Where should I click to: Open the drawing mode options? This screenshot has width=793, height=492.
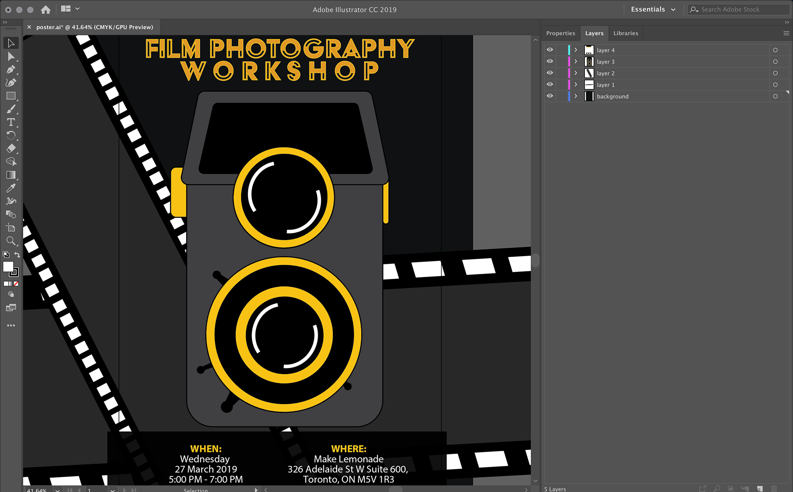pos(11,294)
